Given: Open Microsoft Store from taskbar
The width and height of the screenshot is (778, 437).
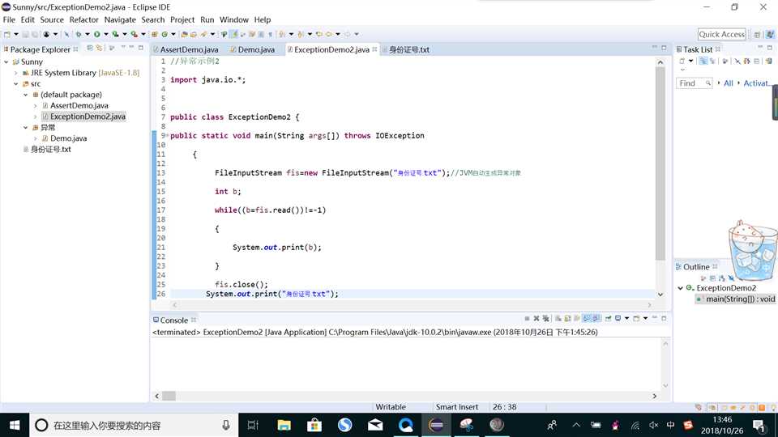Looking at the screenshot, I should pos(314,425).
